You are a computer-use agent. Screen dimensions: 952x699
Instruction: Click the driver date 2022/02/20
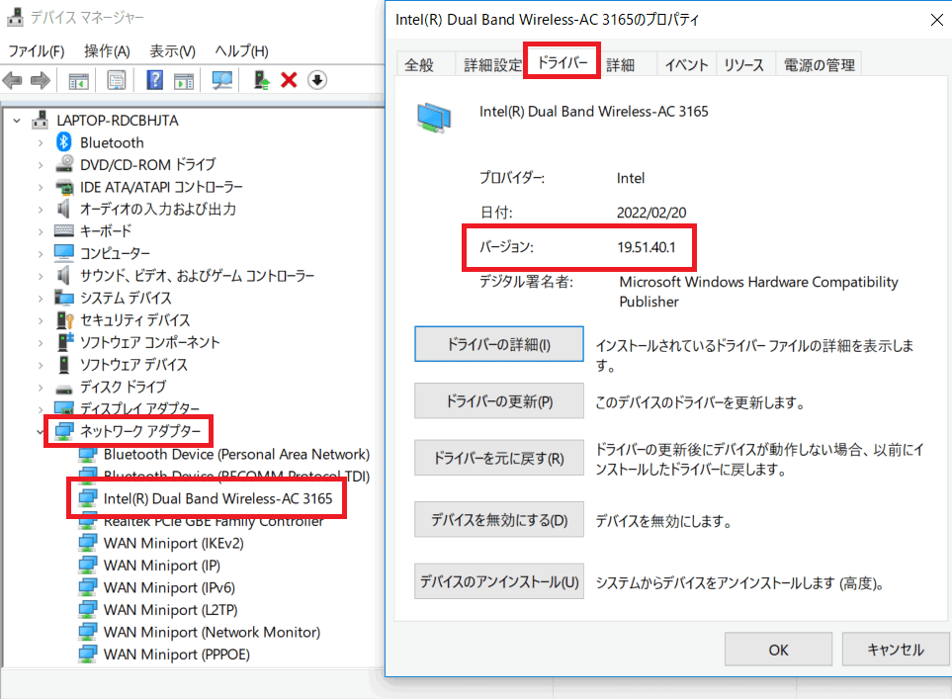tap(651, 213)
